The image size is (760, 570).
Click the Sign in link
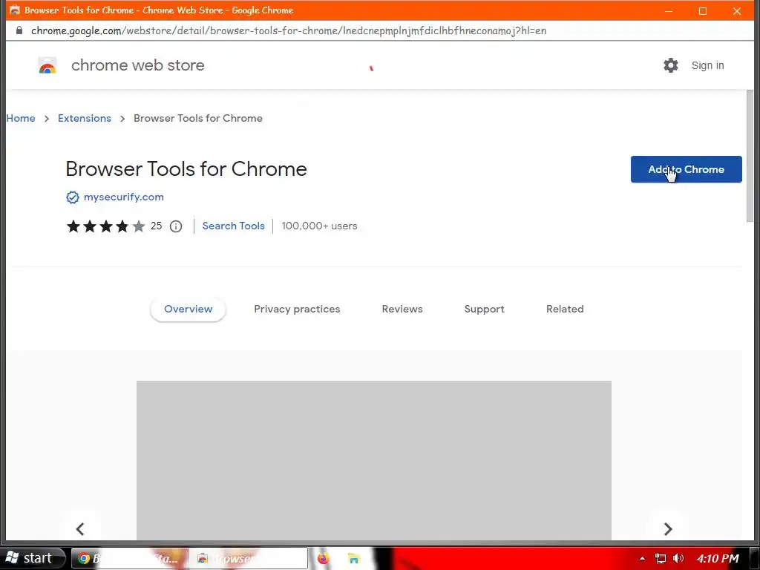click(x=707, y=65)
